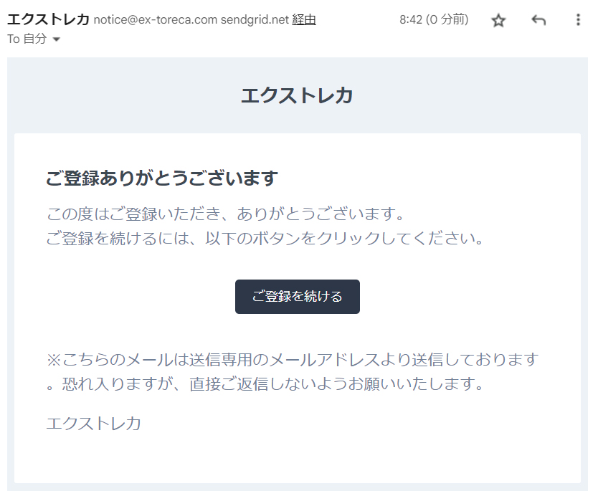Click the ご登録を続ける button
The image size is (598, 491).
297,297
